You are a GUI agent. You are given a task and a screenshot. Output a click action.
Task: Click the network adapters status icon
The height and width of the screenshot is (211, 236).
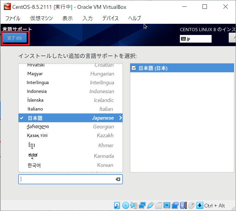coord(142,205)
